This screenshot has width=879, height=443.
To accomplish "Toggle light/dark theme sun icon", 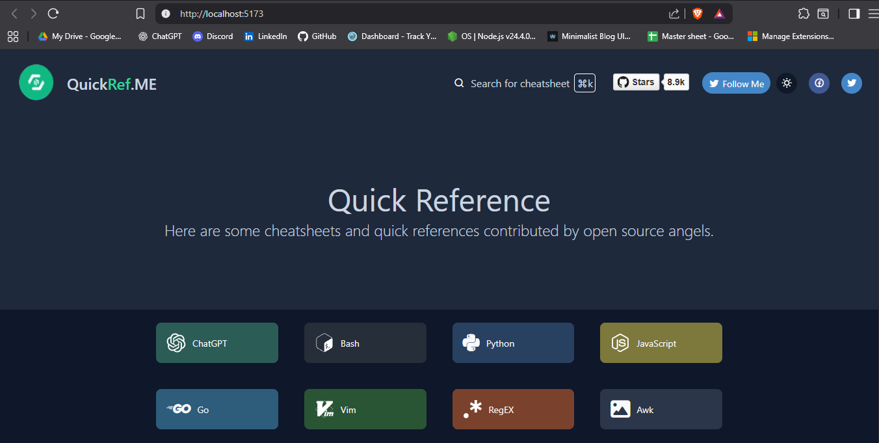I will point(787,83).
